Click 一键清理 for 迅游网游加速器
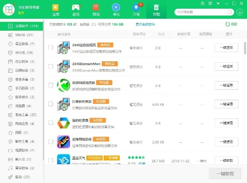This screenshot has width=247, height=183. [x=226, y=85]
